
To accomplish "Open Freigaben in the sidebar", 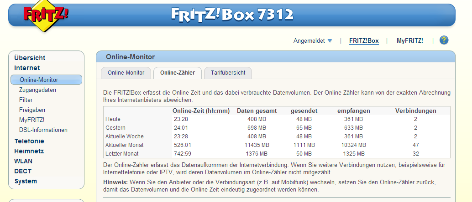I will [32, 110].
